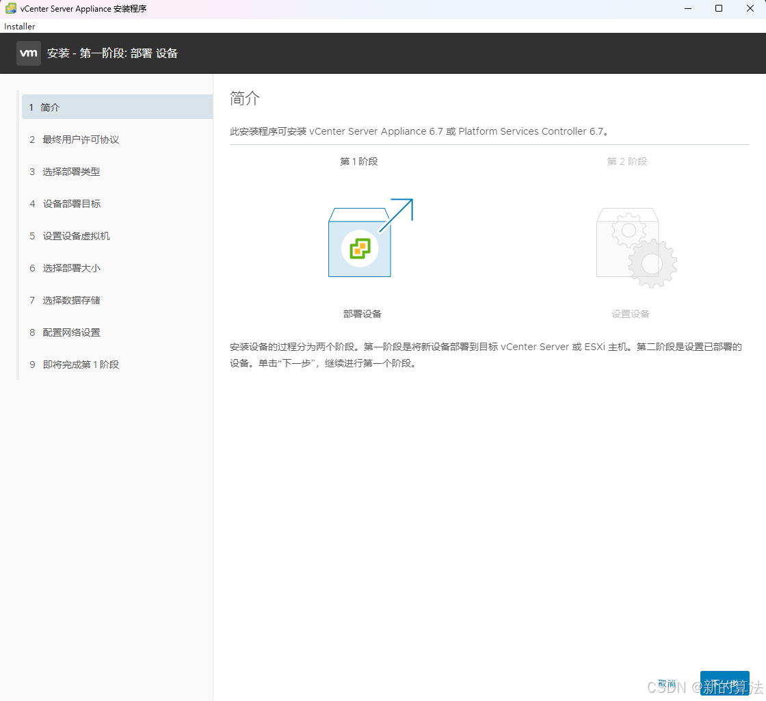This screenshot has width=766, height=701.
Task: Go to step 5 设置设备虚拟机
Action: [70, 237]
